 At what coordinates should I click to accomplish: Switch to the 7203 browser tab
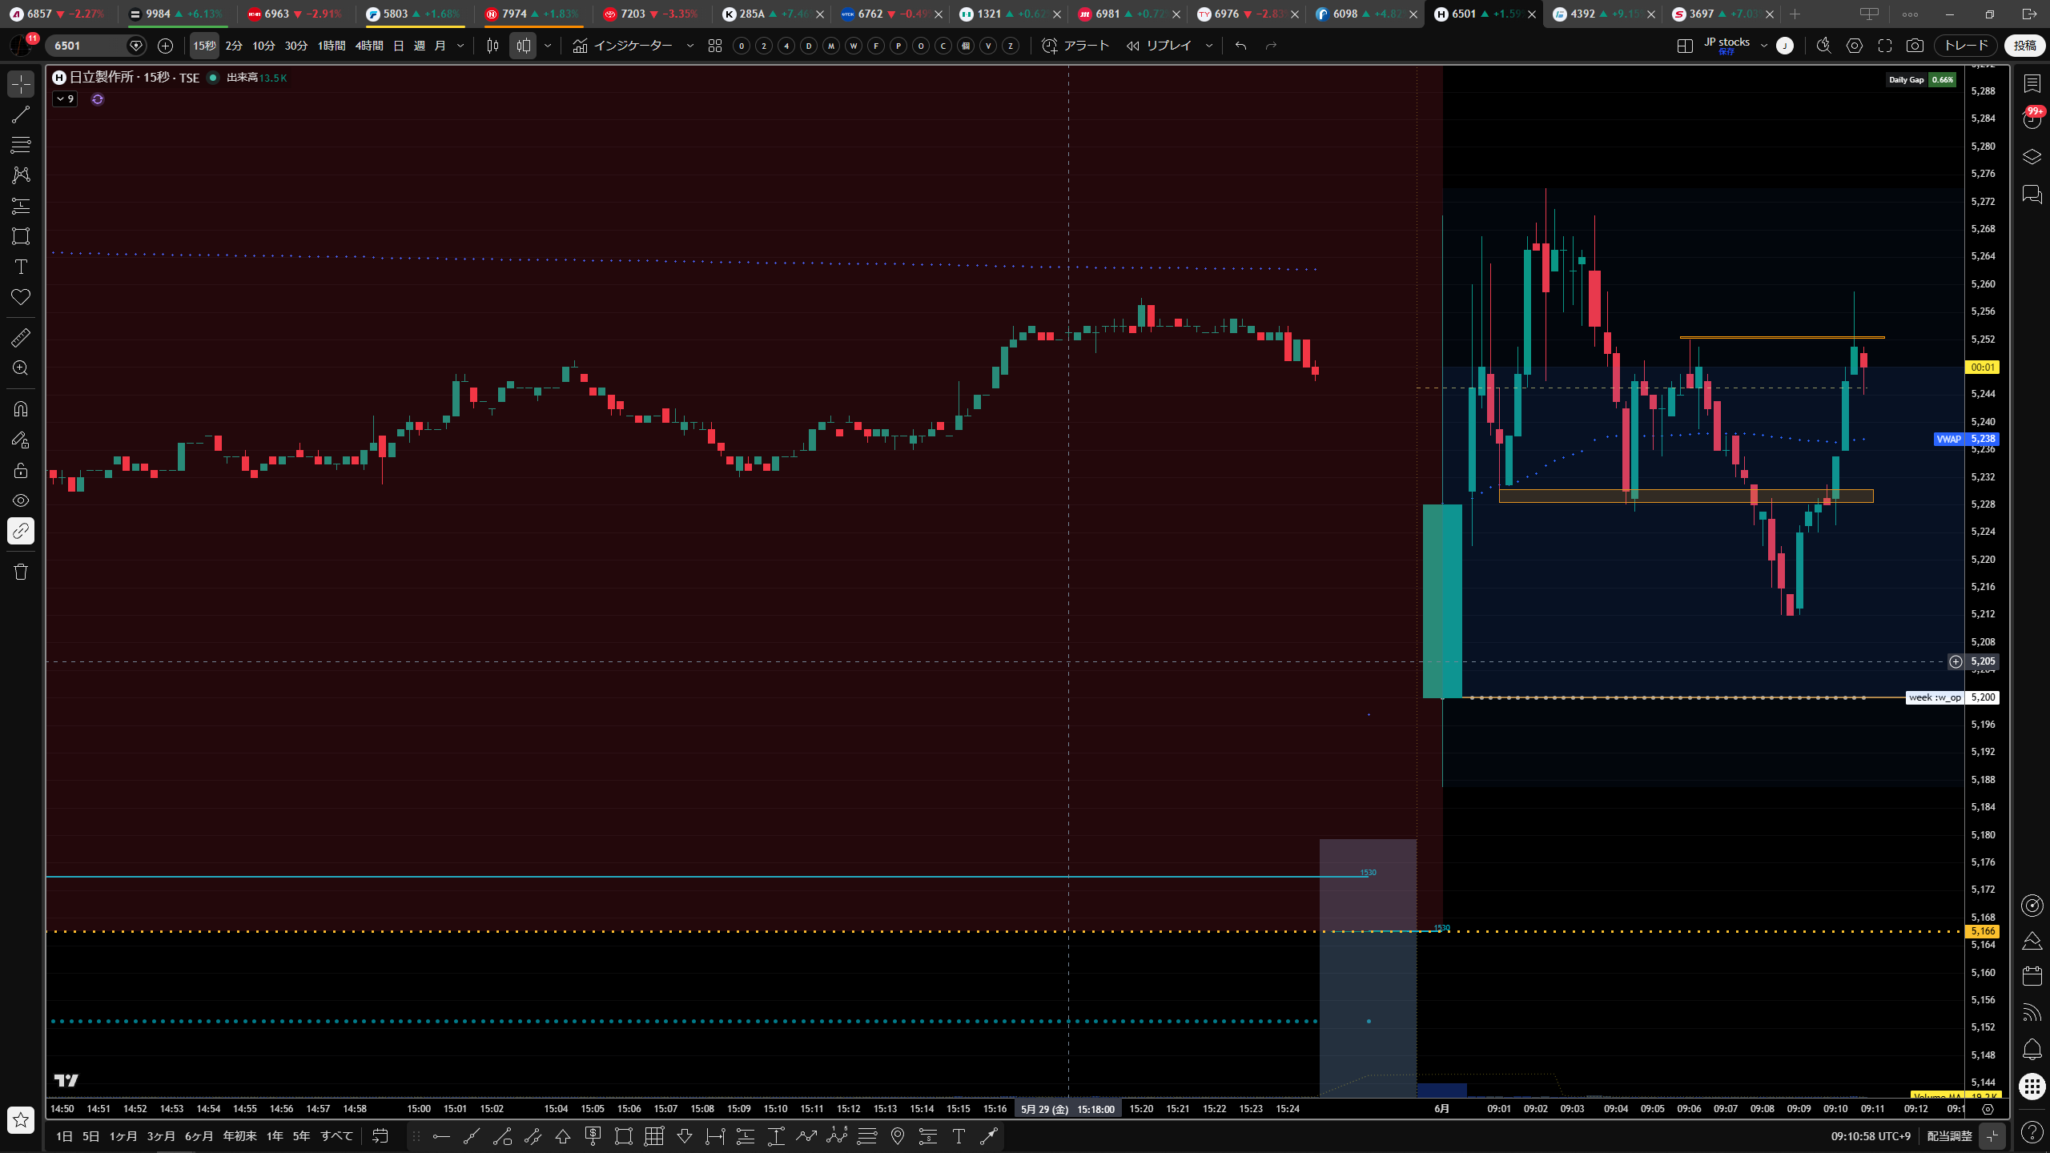650,14
